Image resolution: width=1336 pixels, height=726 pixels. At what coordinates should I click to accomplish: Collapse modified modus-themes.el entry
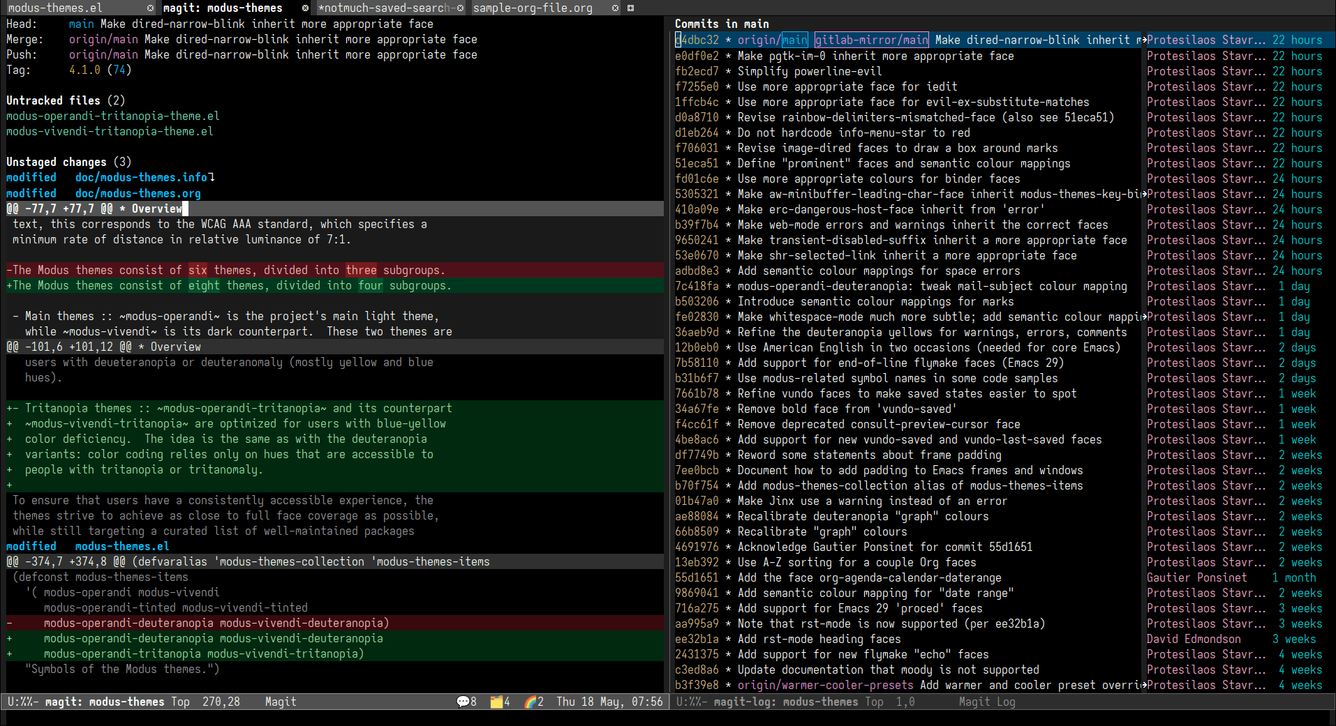pos(88,546)
